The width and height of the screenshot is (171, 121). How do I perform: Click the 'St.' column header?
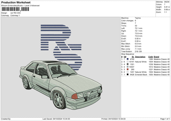133,57
